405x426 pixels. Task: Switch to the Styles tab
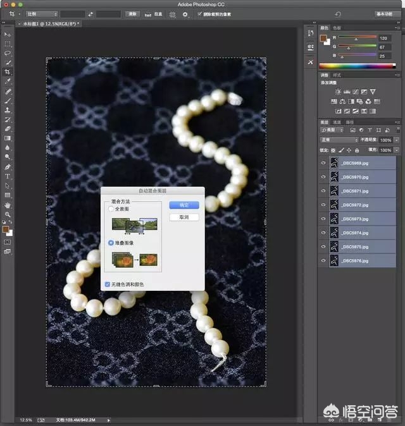coord(337,75)
